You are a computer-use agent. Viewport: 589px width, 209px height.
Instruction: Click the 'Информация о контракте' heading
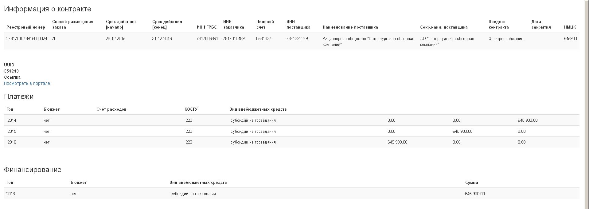coord(48,9)
